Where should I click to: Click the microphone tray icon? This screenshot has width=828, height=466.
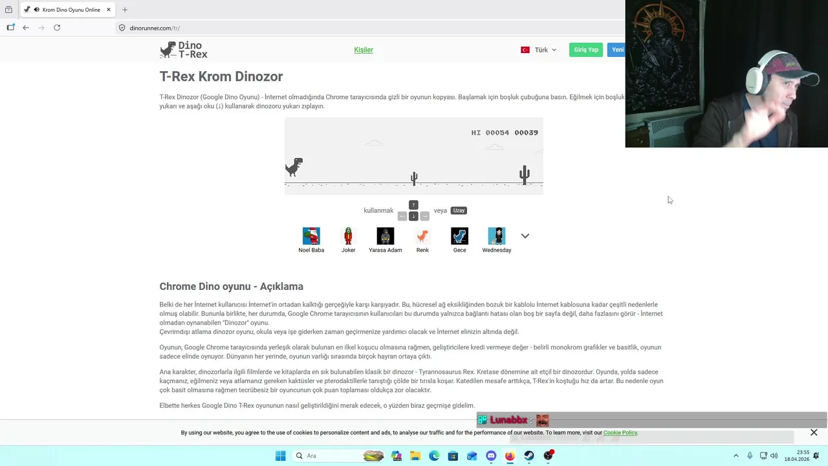click(x=750, y=456)
